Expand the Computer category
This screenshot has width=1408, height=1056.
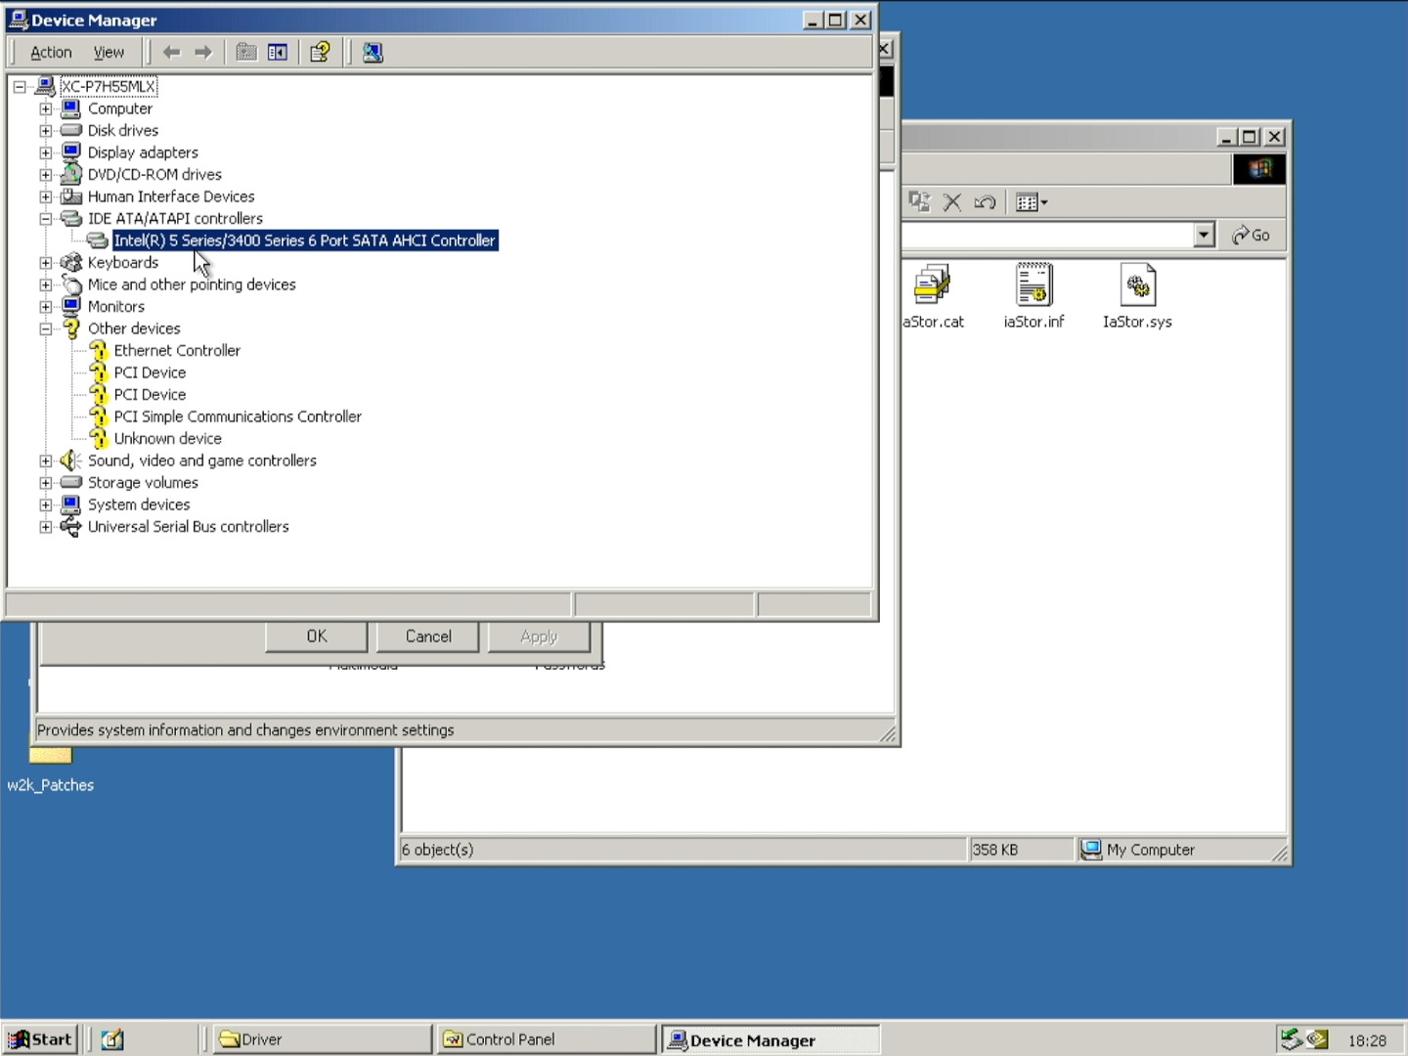tap(46, 109)
